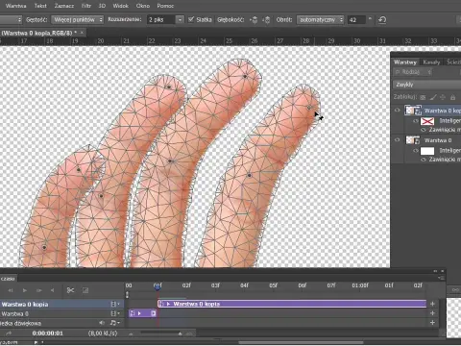Click the lock transparent pixels icon
Viewport: 461px width, 346px height.
click(423, 97)
